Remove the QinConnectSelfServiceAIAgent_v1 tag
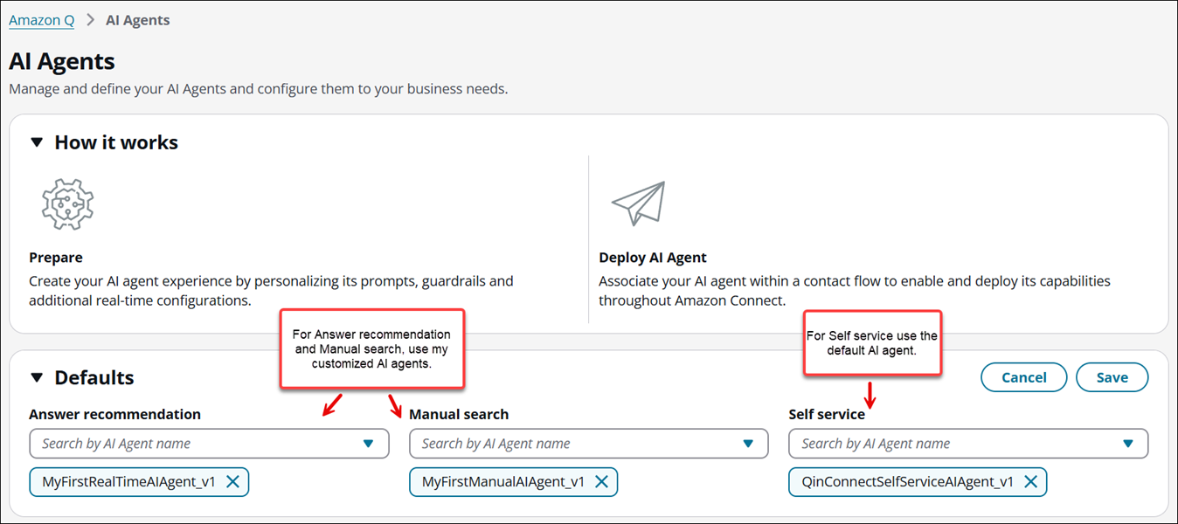The width and height of the screenshot is (1178, 524). coord(1030,482)
